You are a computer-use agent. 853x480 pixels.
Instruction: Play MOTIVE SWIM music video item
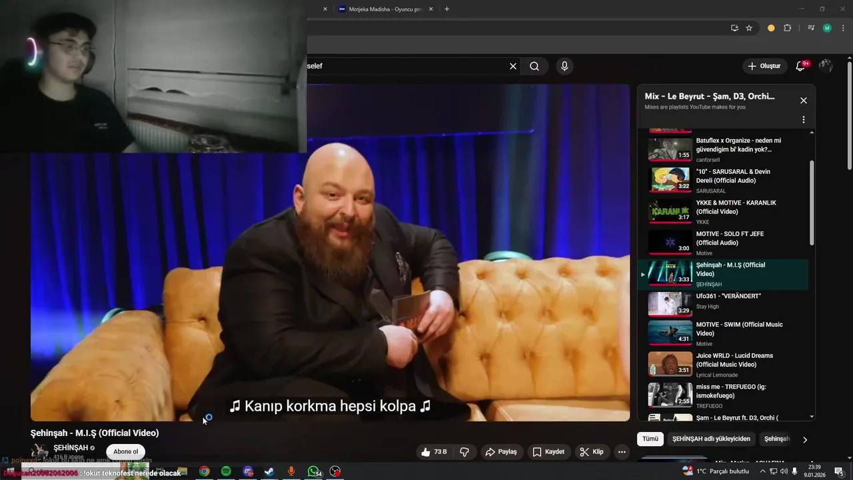(x=723, y=333)
